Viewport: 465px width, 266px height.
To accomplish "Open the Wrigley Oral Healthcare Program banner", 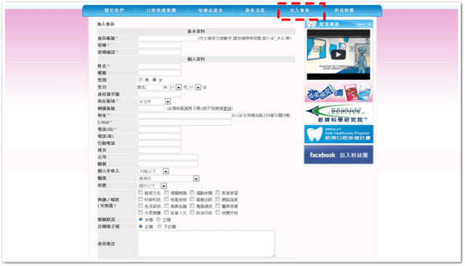I will coord(339,134).
